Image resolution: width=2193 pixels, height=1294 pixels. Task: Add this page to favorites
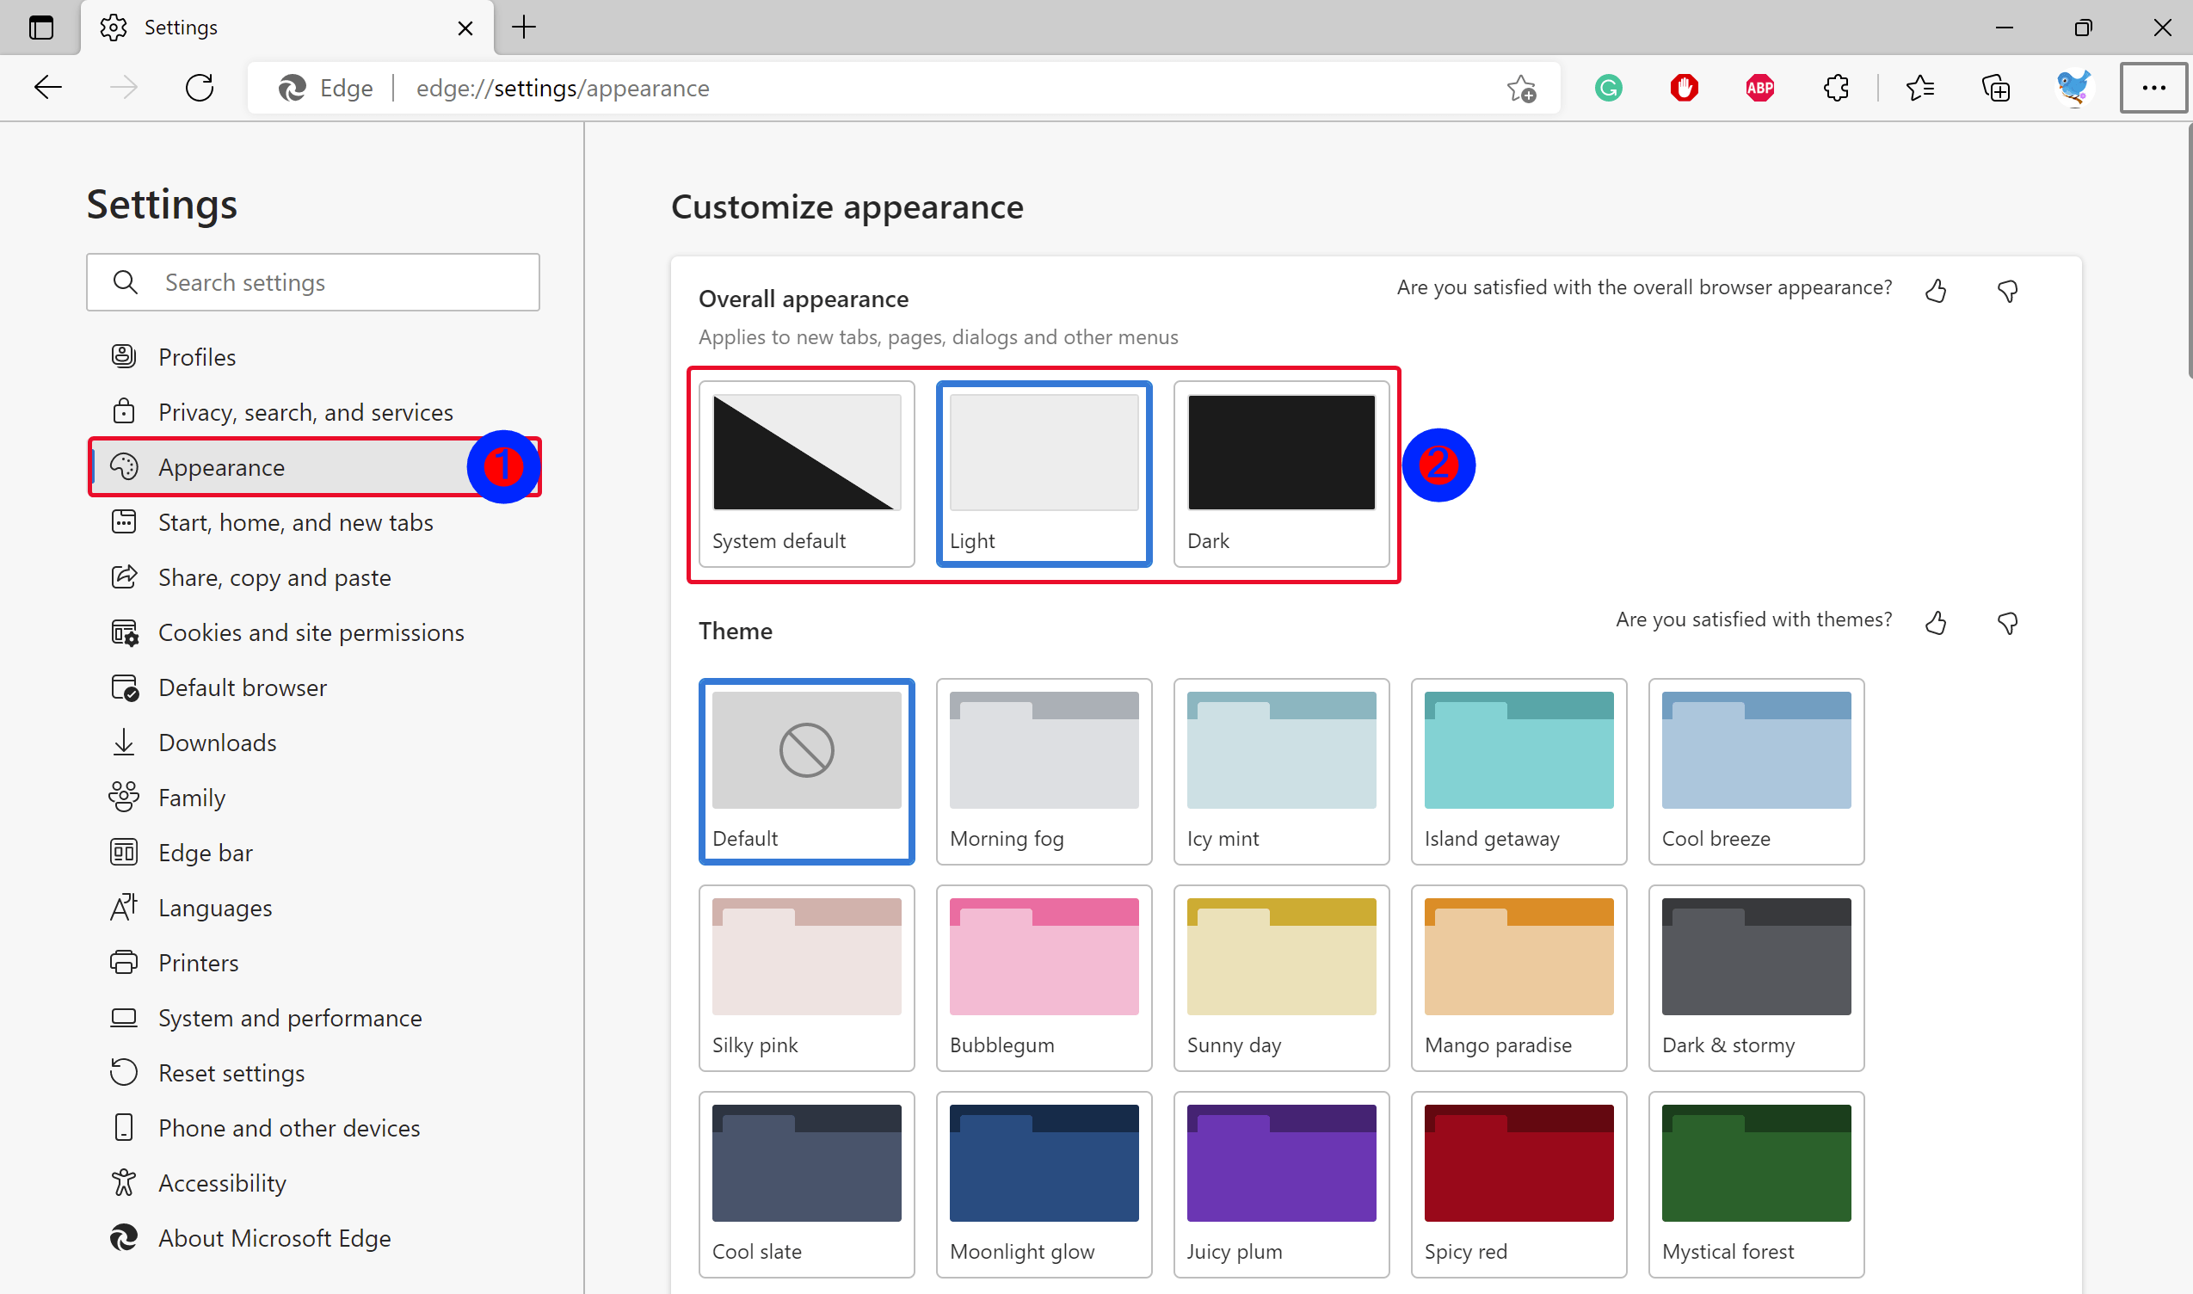(x=1521, y=88)
